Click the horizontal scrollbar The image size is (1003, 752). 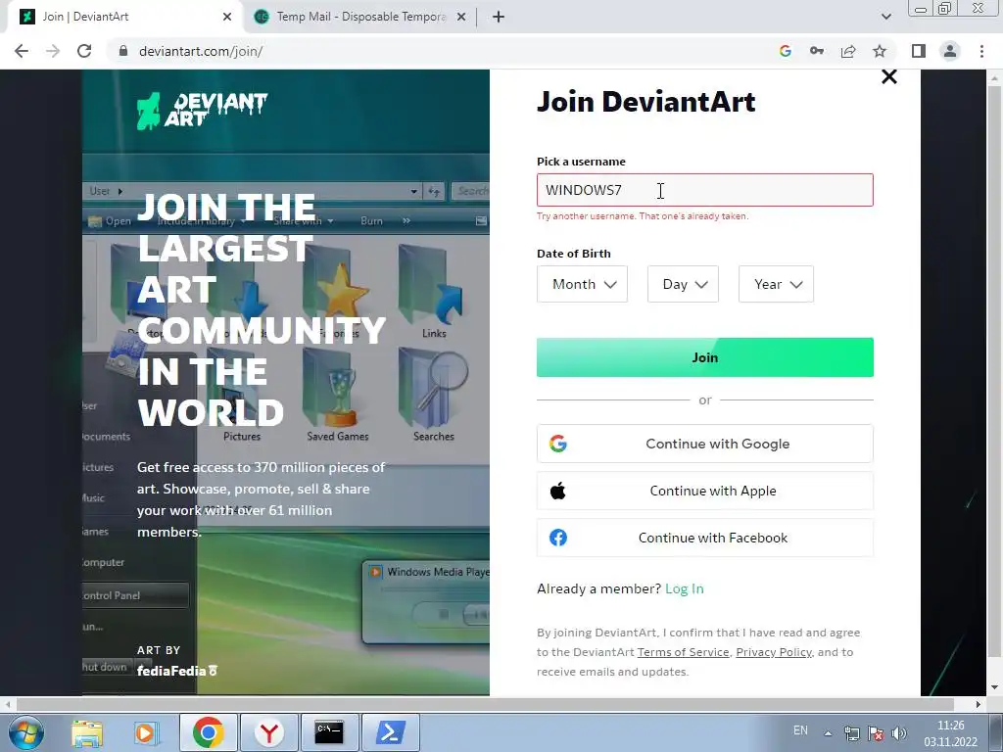tap(484, 704)
